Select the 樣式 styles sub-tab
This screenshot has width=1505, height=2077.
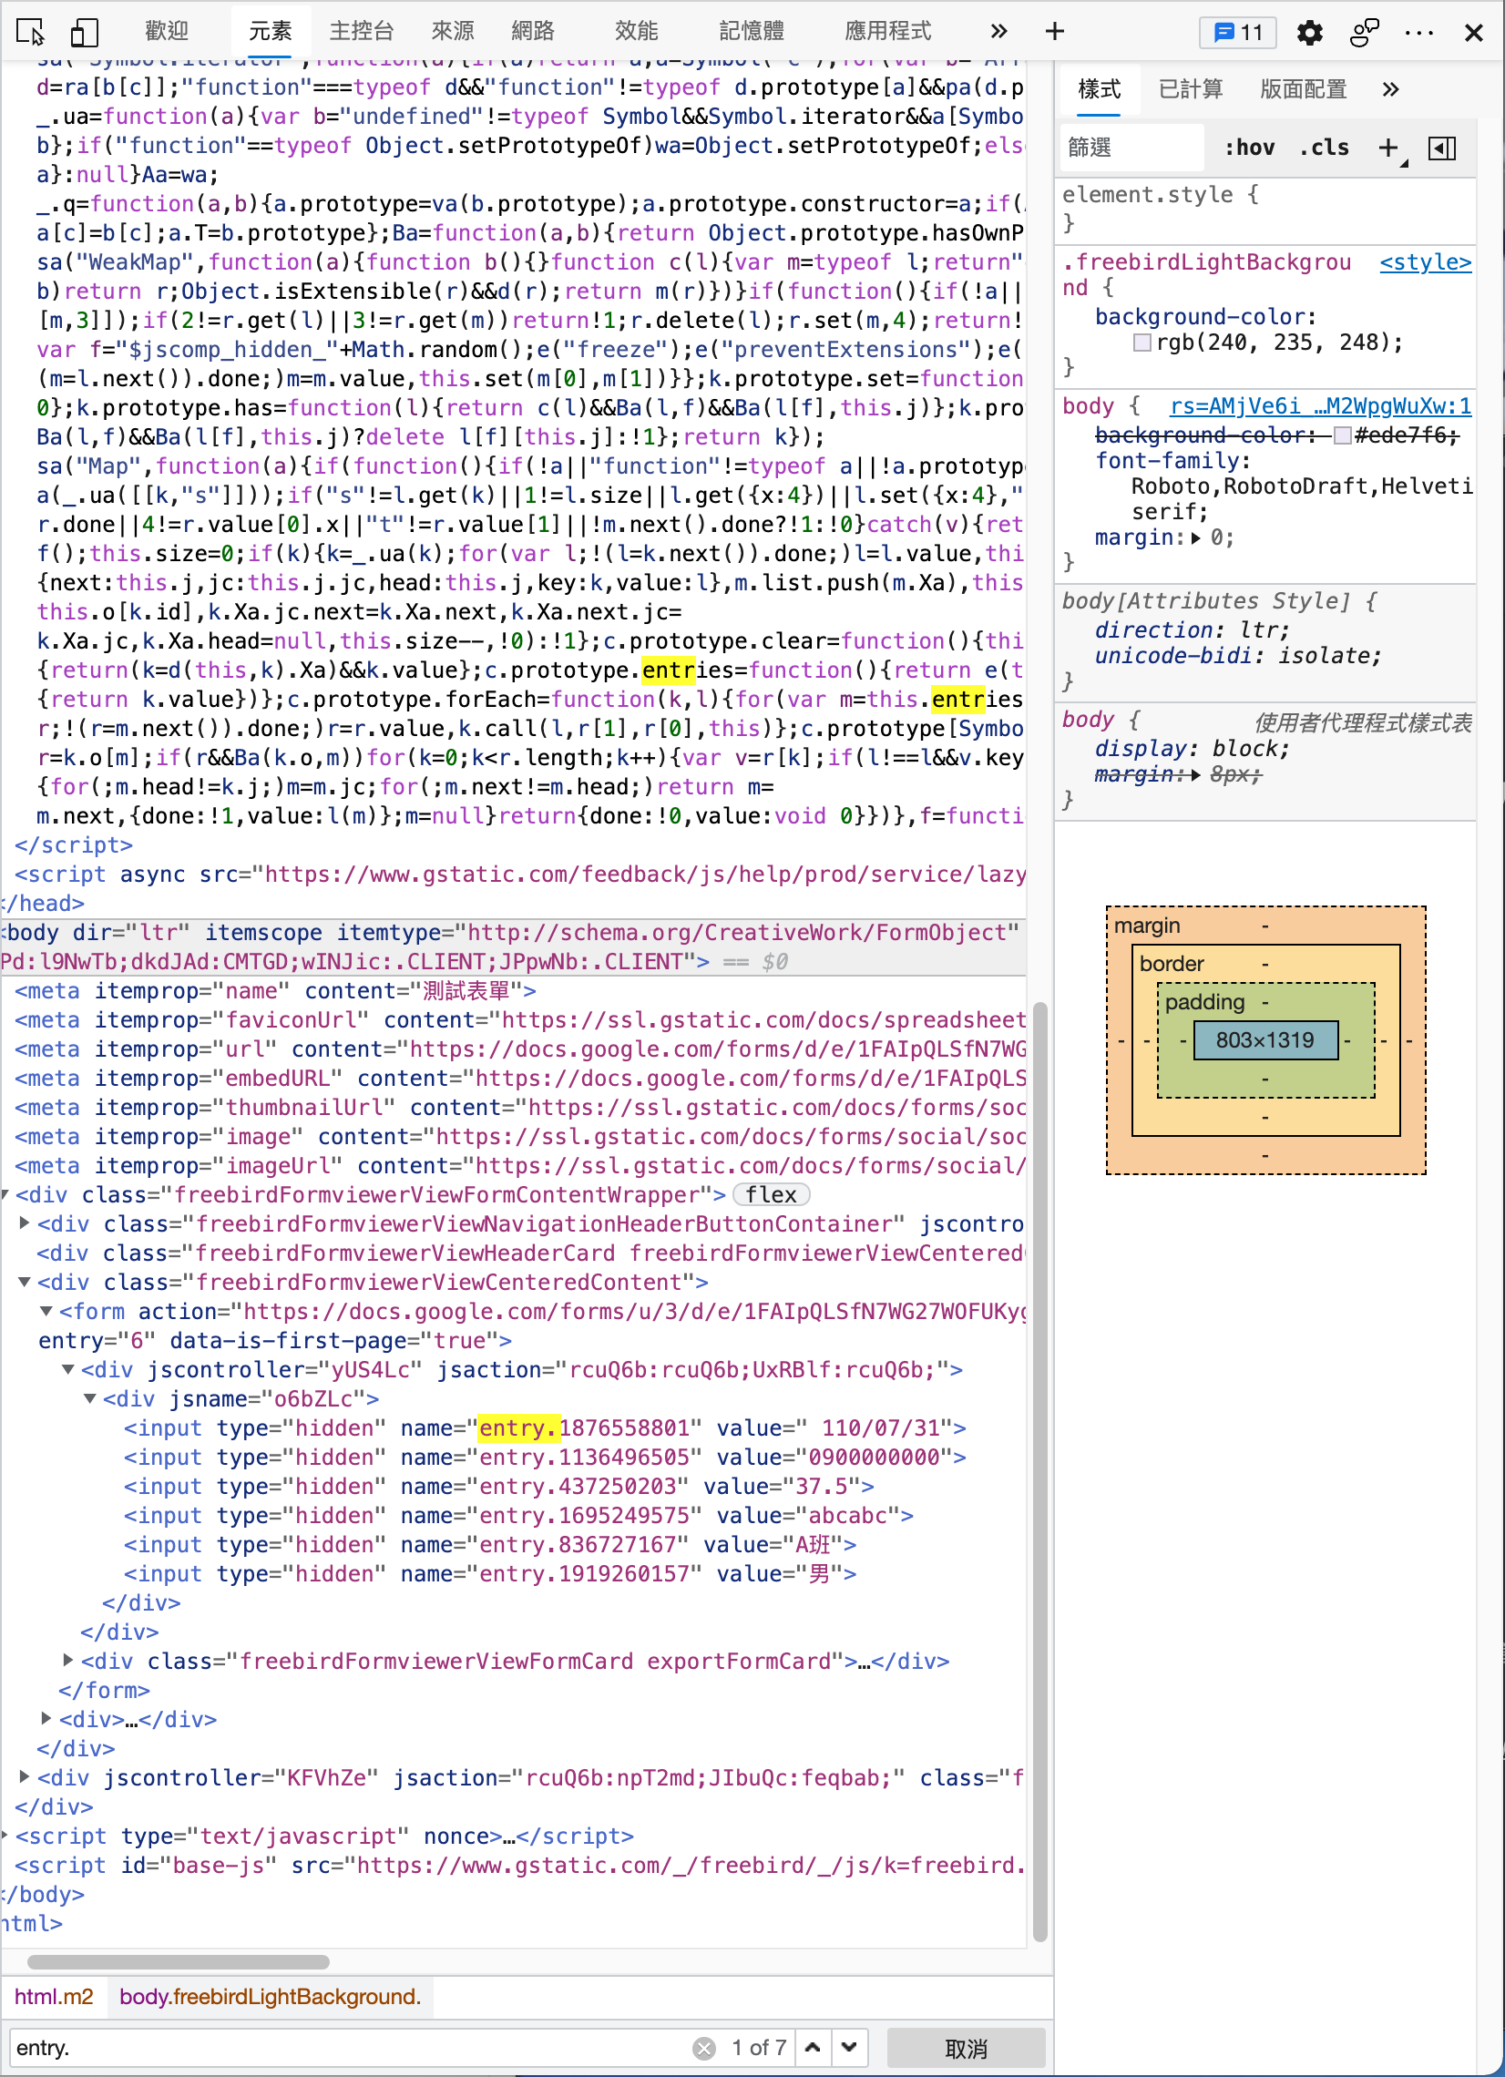click(x=1100, y=89)
